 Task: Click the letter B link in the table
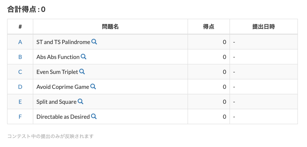pyautogui.click(x=20, y=57)
